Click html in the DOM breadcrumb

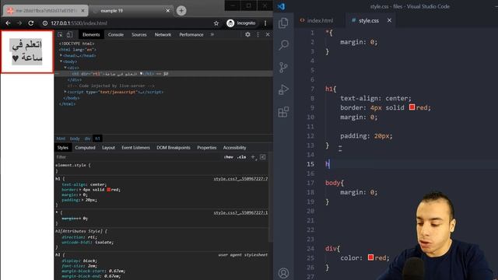click(61, 138)
